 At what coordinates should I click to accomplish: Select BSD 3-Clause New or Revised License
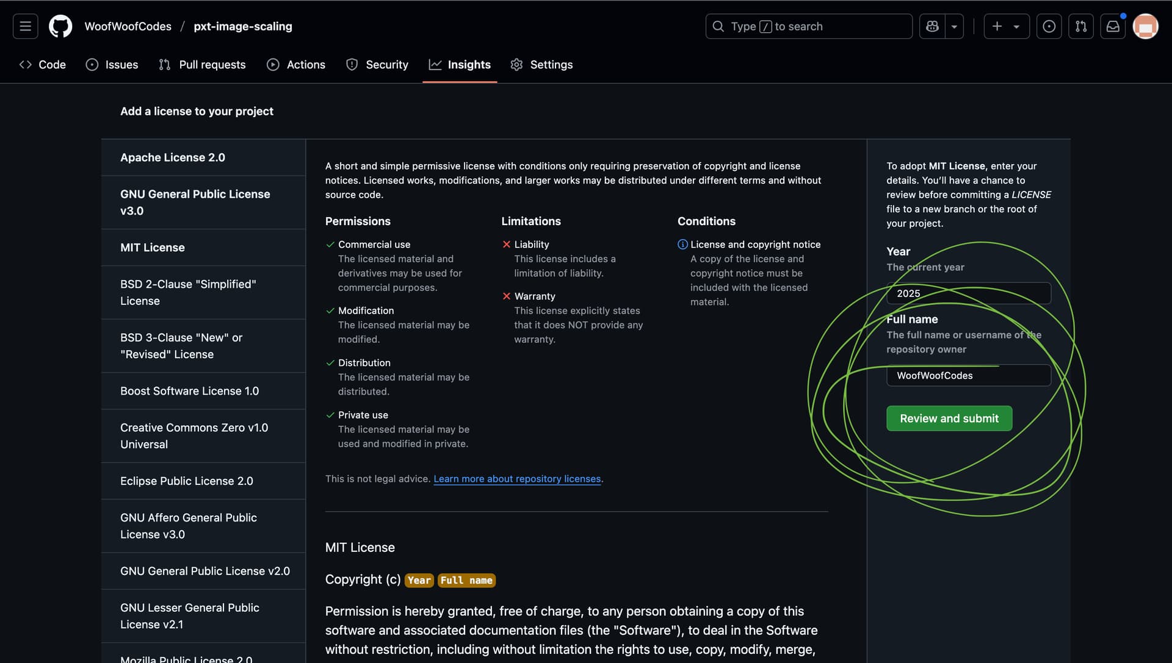pyautogui.click(x=203, y=346)
